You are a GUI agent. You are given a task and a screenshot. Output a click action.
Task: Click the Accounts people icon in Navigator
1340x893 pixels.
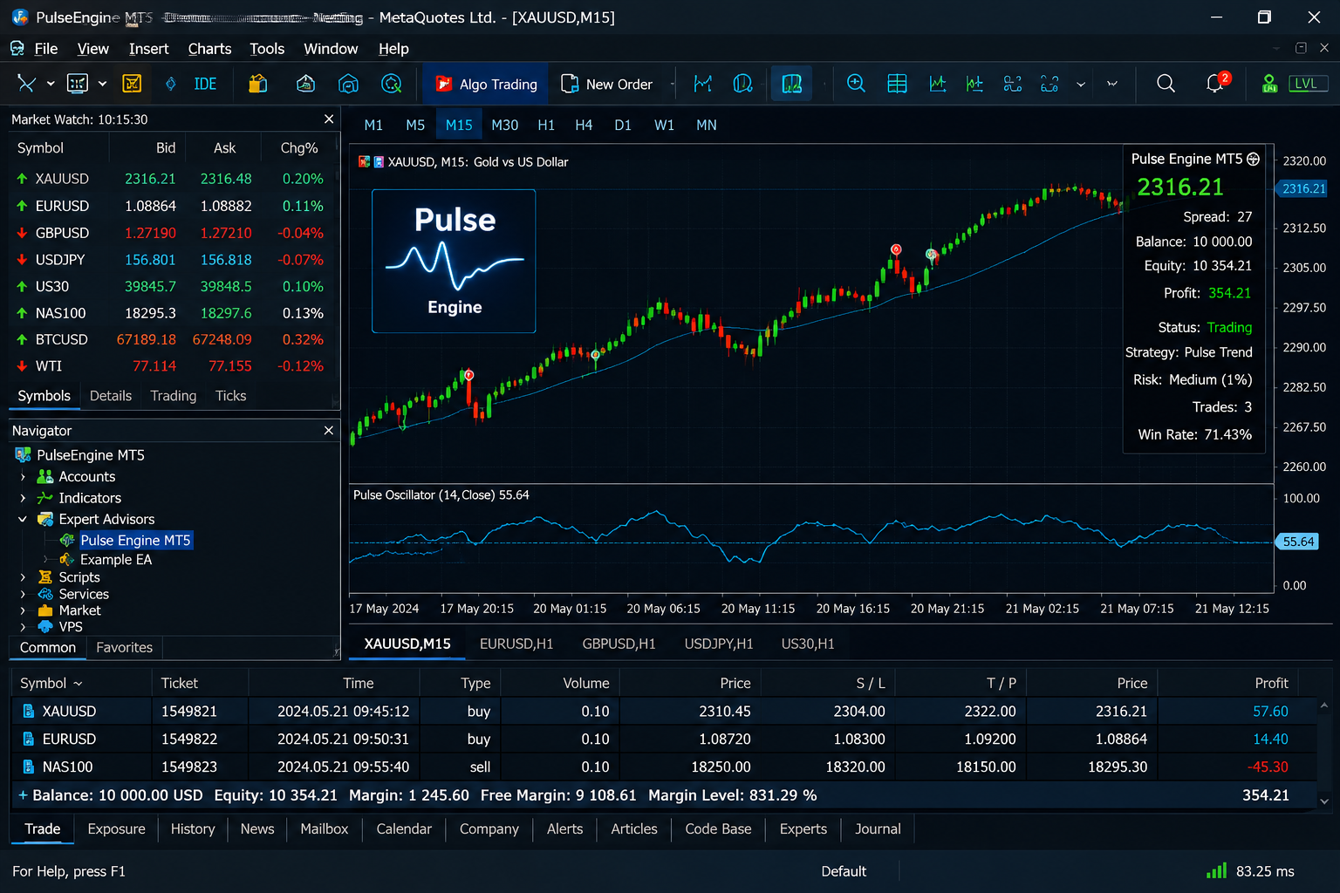[45, 477]
